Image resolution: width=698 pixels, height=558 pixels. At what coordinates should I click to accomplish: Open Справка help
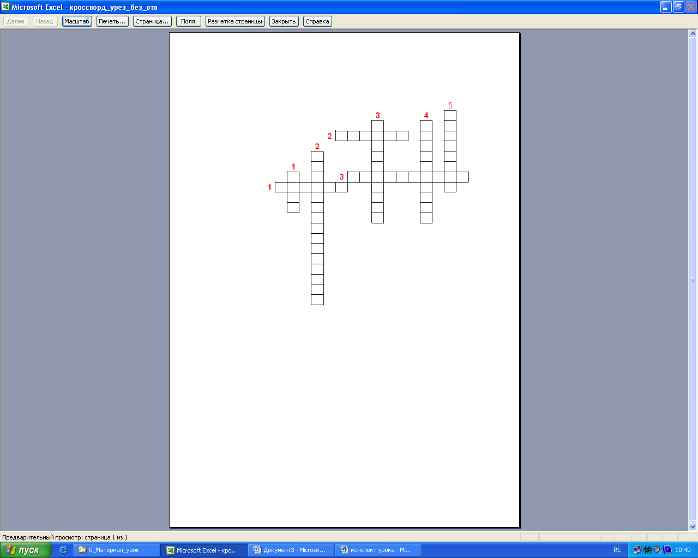coord(317,21)
